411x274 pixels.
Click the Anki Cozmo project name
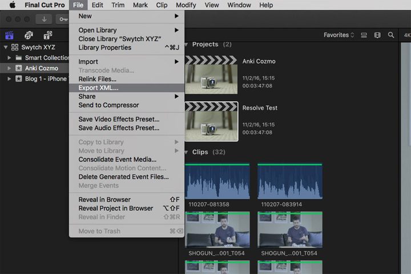[x=259, y=61]
